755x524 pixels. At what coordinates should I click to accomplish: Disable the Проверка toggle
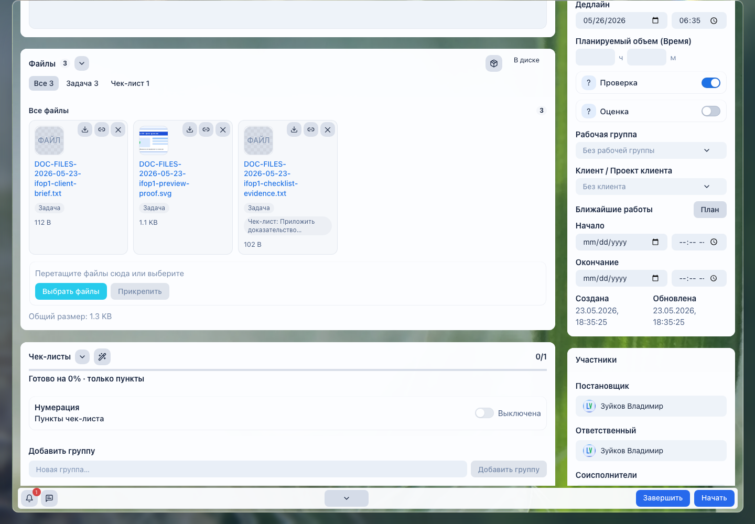pos(711,83)
